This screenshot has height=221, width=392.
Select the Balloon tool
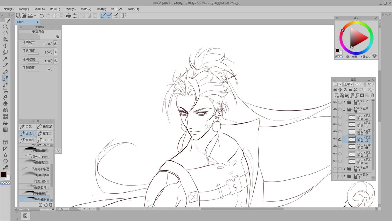(x=5, y=161)
